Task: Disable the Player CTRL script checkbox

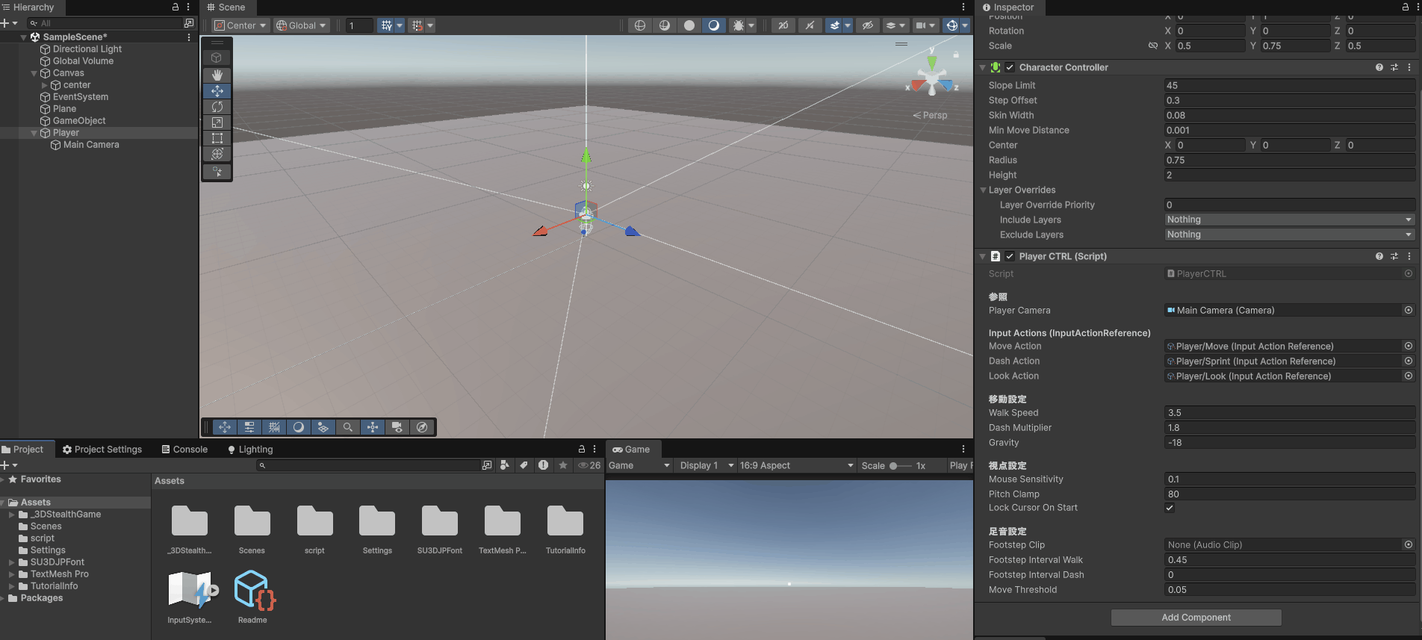Action: pos(1010,256)
